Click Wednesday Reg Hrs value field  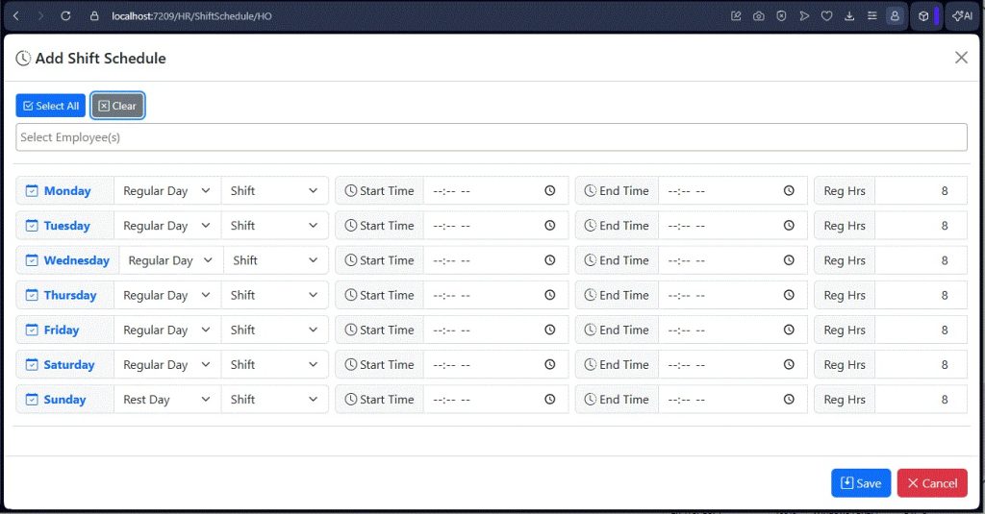click(x=921, y=260)
